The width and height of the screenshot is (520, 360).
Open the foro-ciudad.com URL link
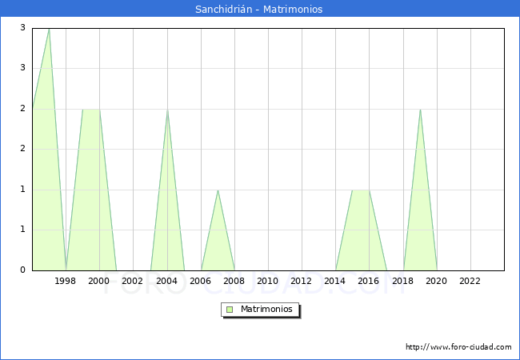coord(458,347)
